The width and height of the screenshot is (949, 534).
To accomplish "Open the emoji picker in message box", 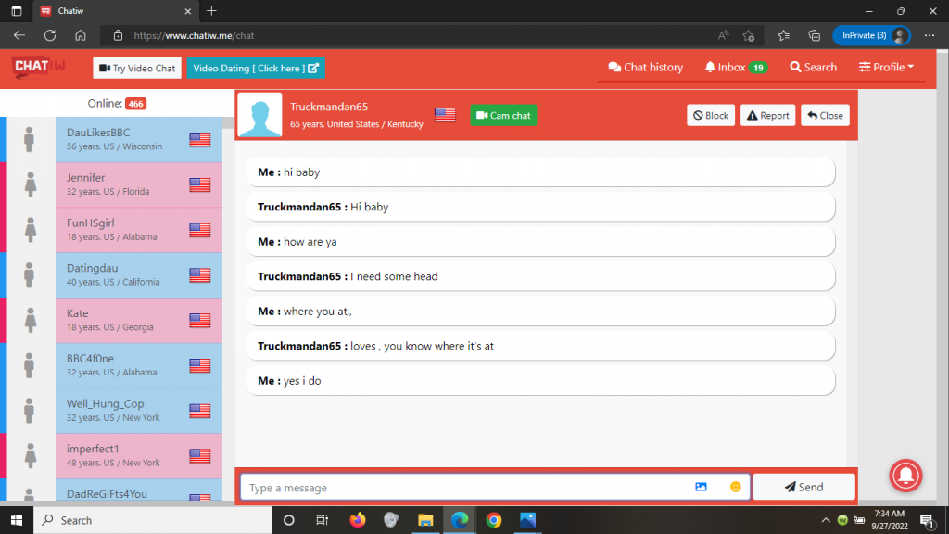I will click(736, 487).
